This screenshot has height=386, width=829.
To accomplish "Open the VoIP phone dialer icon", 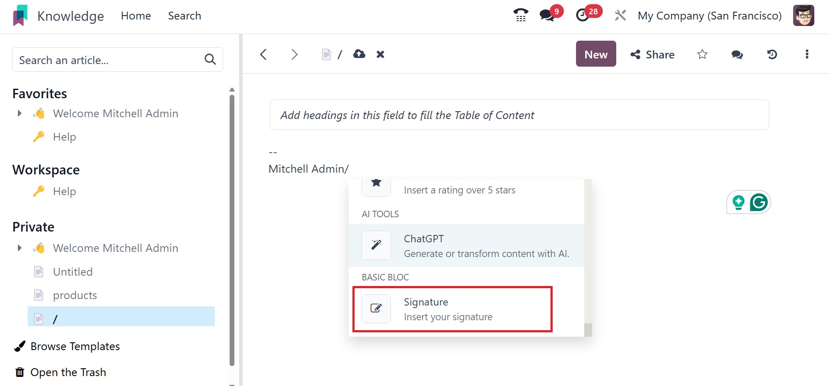I will click(521, 16).
